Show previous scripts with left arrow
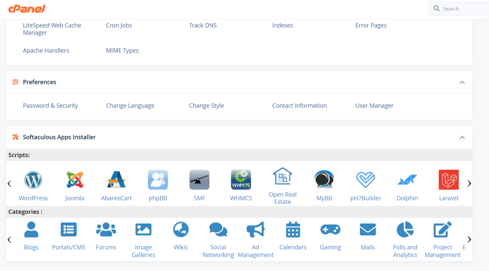Image resolution: width=489 pixels, height=271 pixels. pyautogui.click(x=9, y=183)
